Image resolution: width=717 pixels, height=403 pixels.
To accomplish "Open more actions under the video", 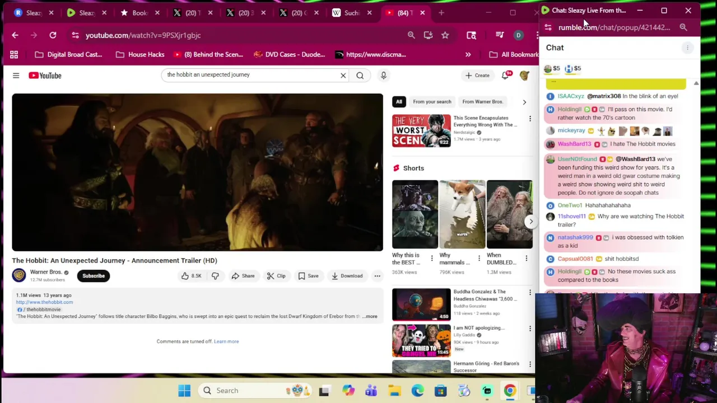I will 377,275.
